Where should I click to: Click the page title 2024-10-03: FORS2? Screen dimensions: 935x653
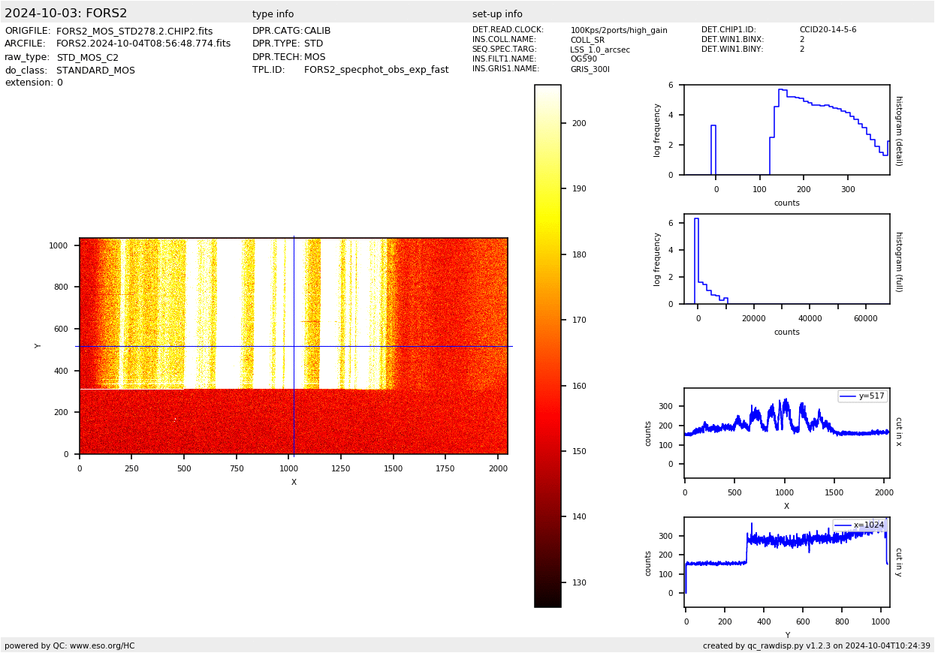(x=66, y=14)
